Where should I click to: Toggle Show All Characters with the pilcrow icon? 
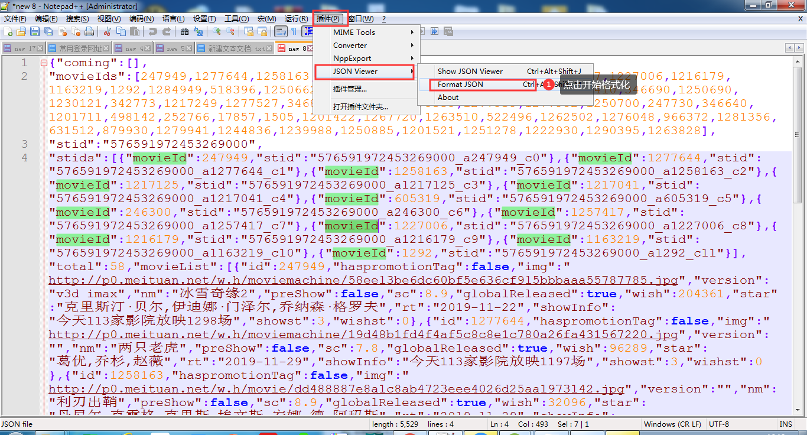pyautogui.click(x=294, y=31)
